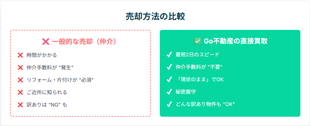Click the pink X icon in 一般的な売却 heading
Viewport: 310px width, 126px height.
tap(45, 42)
